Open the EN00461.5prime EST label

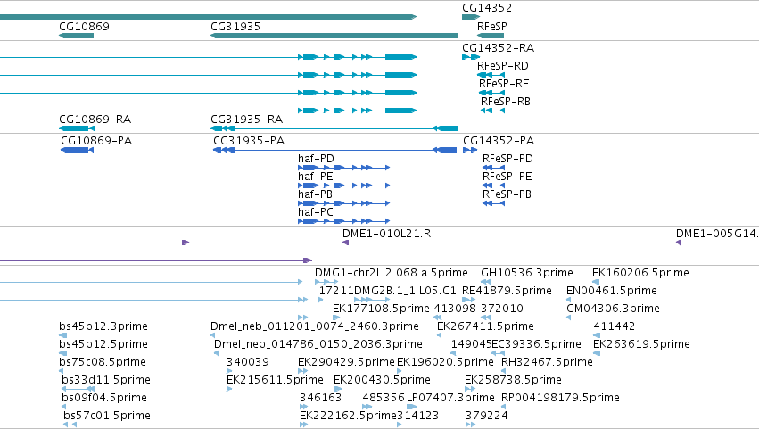[x=612, y=291]
